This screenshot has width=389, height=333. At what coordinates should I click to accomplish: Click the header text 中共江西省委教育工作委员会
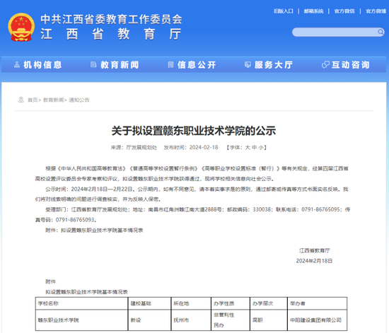(111, 19)
